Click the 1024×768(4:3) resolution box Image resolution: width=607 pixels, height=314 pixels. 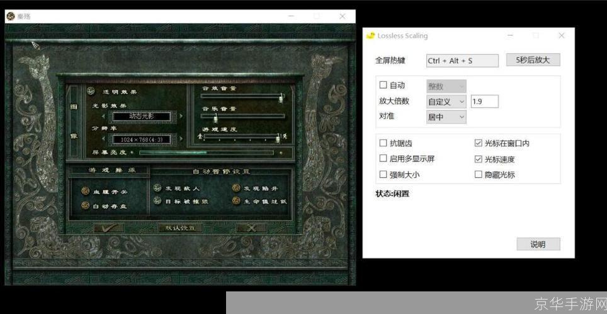142,139
